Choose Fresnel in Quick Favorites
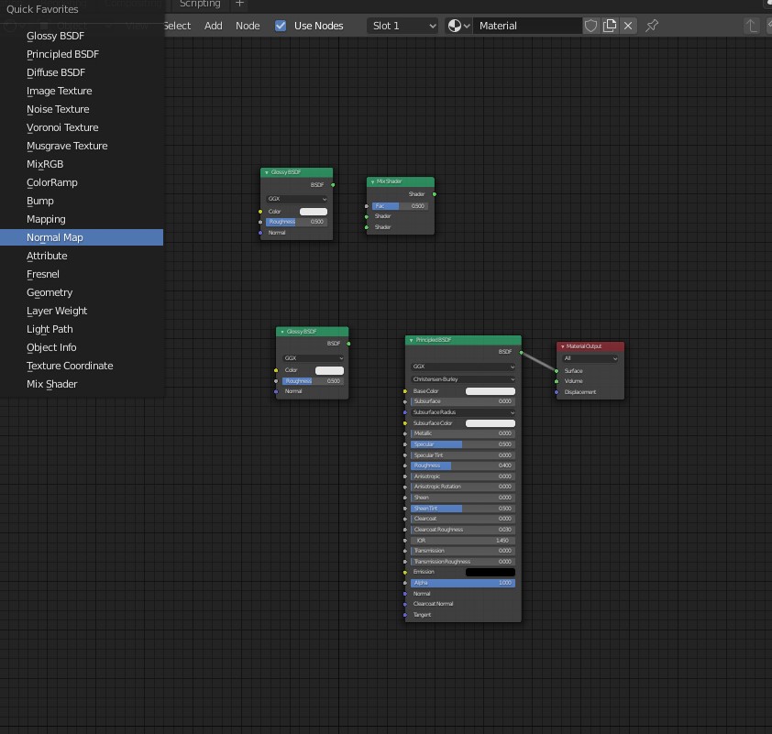Image resolution: width=772 pixels, height=734 pixels. click(82, 274)
